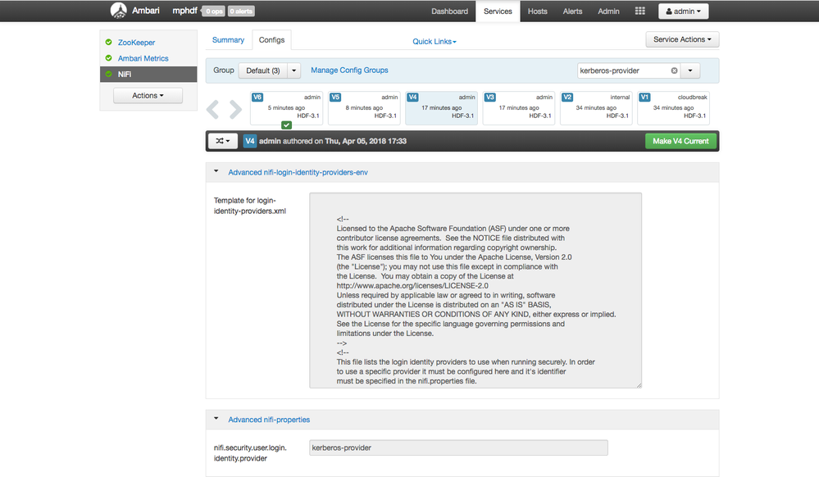Click nifi.security.user.login.identity.provider value field
The height and width of the screenshot is (477, 819).
point(458,447)
